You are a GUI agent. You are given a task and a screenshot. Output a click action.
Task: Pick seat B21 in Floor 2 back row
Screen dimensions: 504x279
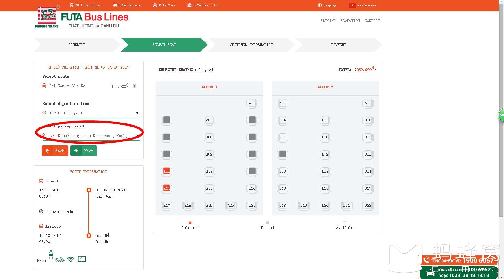click(x=346, y=206)
